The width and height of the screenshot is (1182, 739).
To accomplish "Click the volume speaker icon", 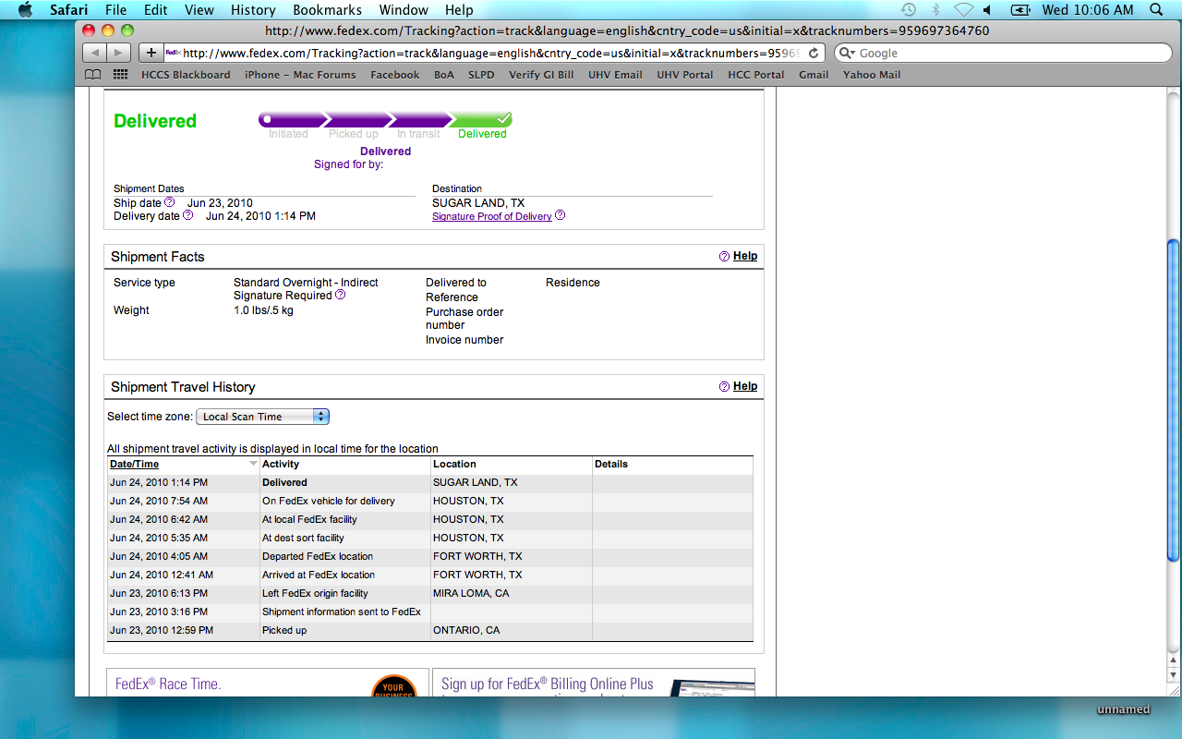I will tap(988, 10).
